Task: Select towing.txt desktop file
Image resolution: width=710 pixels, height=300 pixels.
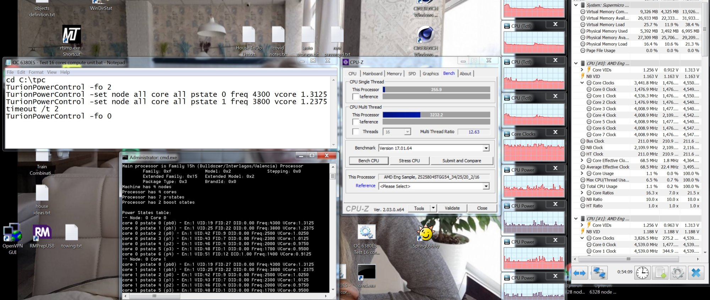Action: 71,236
